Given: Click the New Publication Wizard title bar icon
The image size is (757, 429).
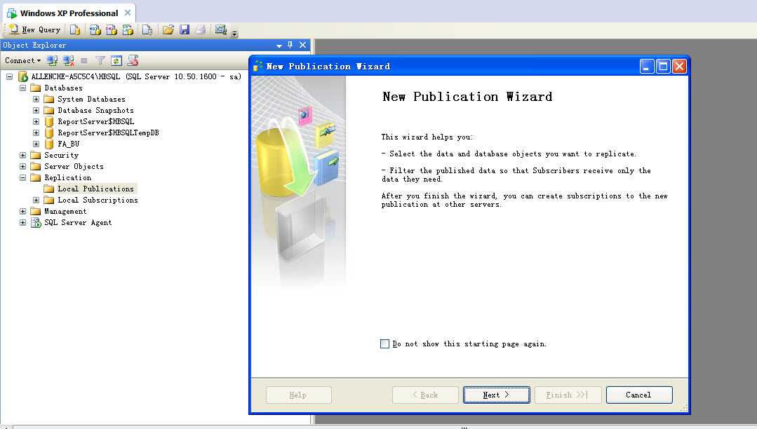Looking at the screenshot, I should [258, 66].
